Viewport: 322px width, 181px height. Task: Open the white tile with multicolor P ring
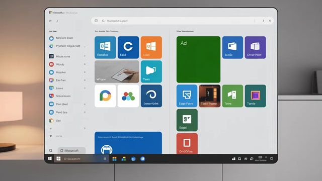[x=105, y=96]
